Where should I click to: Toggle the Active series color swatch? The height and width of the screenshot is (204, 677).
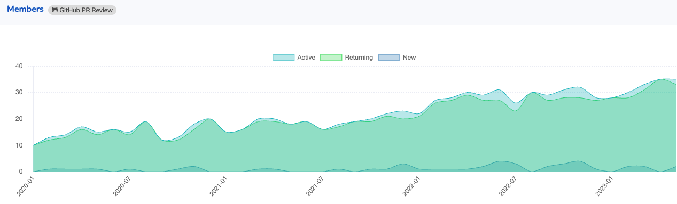[x=283, y=58]
